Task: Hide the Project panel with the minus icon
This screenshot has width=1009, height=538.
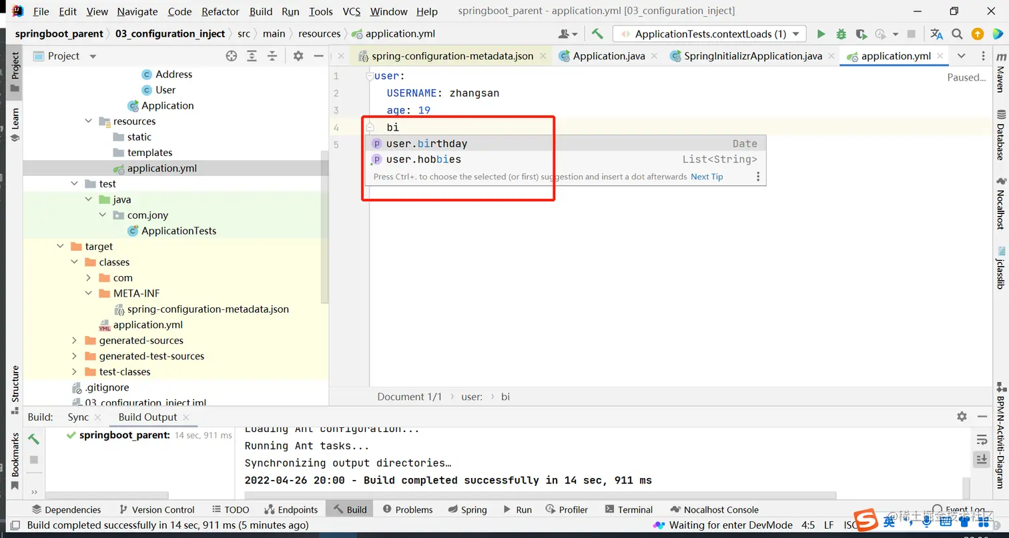Action: pos(318,56)
